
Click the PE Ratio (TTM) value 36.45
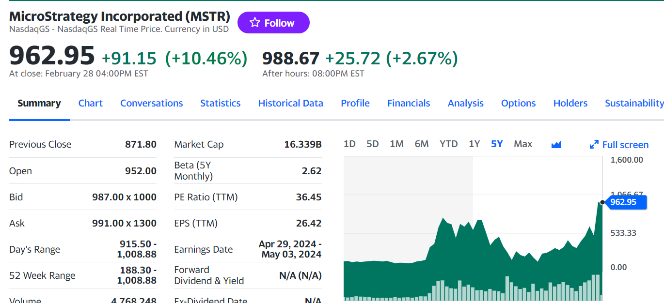pos(309,197)
